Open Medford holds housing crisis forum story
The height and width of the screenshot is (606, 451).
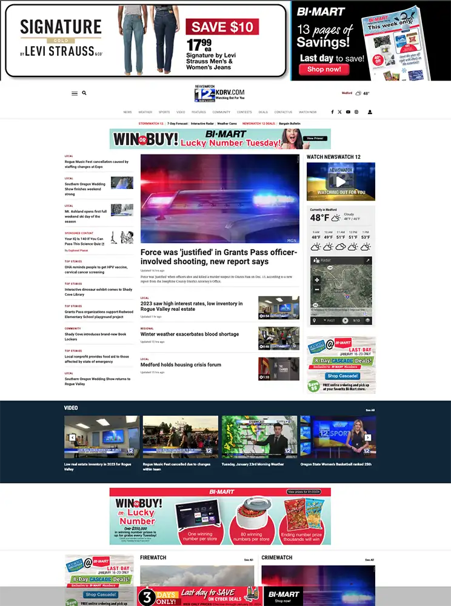[x=181, y=364]
